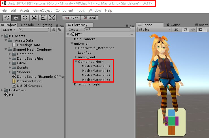This screenshot has height=138, width=209.
Task: Select List Of Changes file
Action: 27,86
